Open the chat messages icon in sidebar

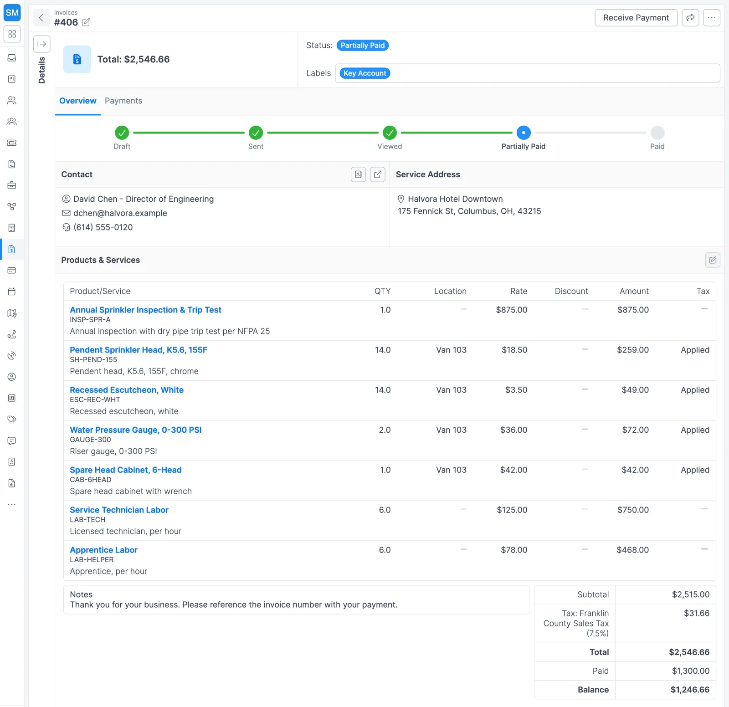click(x=12, y=441)
